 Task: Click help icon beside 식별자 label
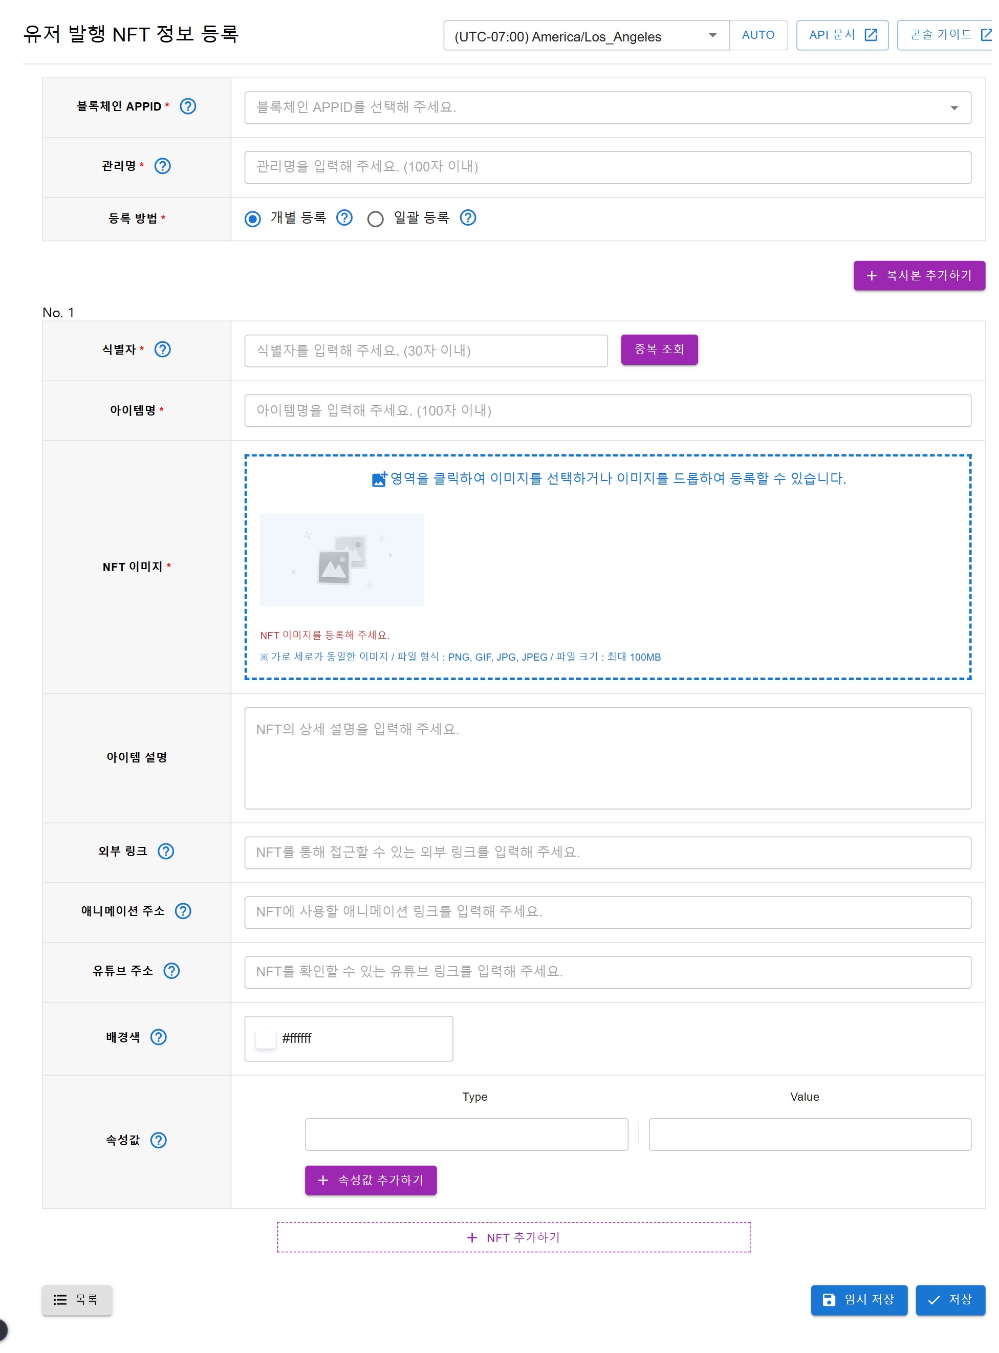click(x=163, y=350)
